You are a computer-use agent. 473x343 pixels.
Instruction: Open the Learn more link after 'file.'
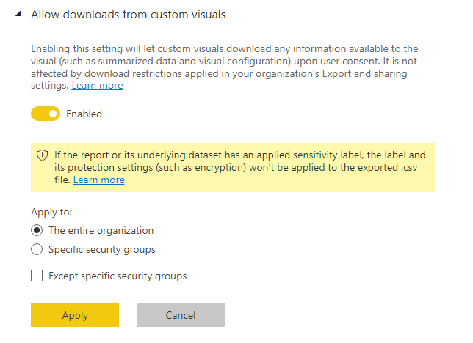98,180
